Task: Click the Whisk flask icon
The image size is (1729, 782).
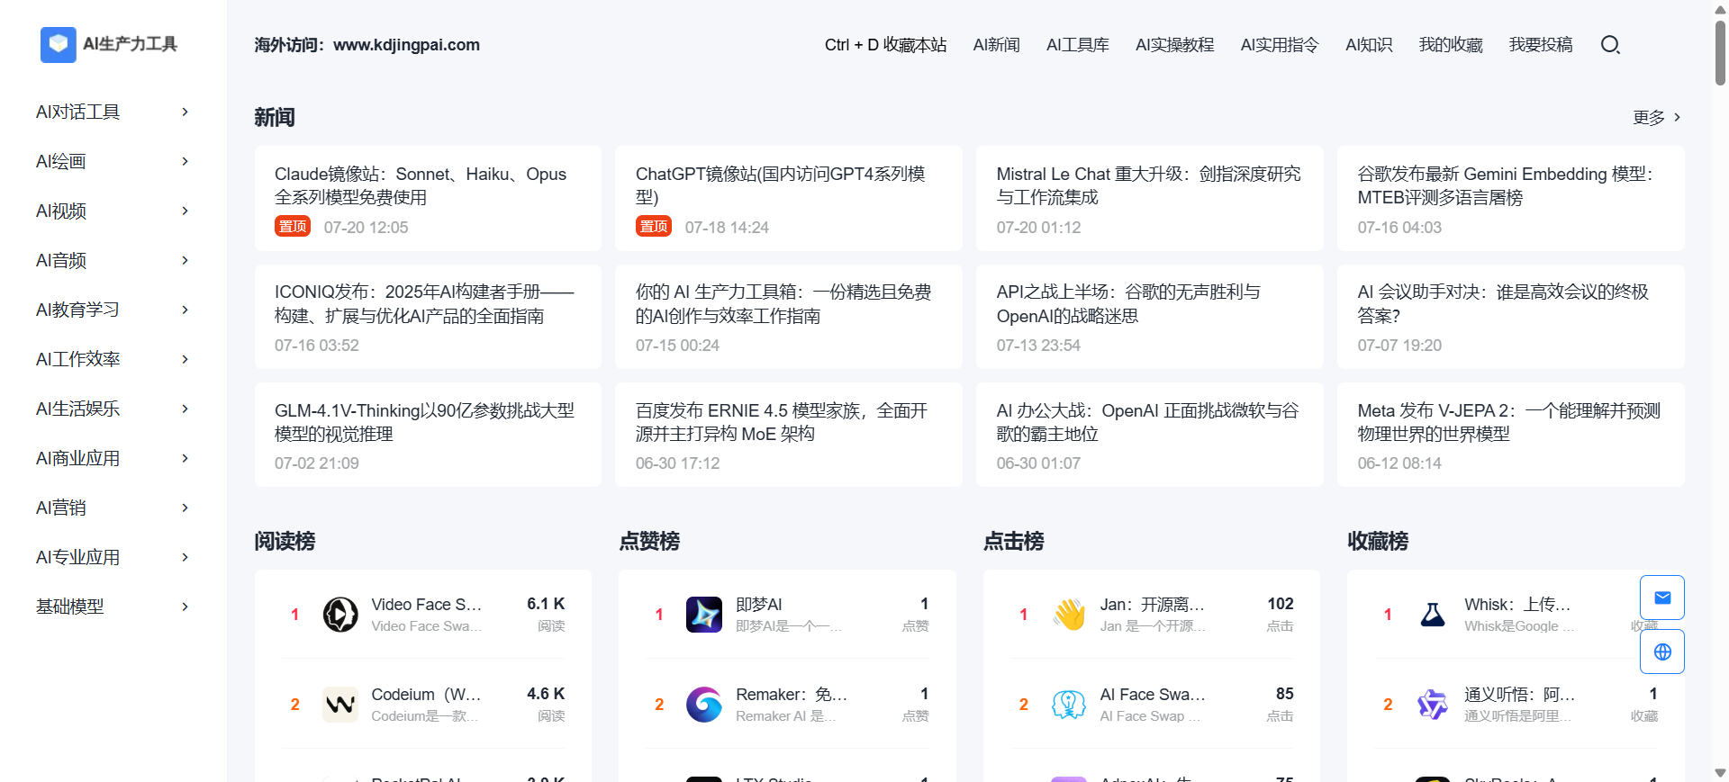Action: 1433,615
